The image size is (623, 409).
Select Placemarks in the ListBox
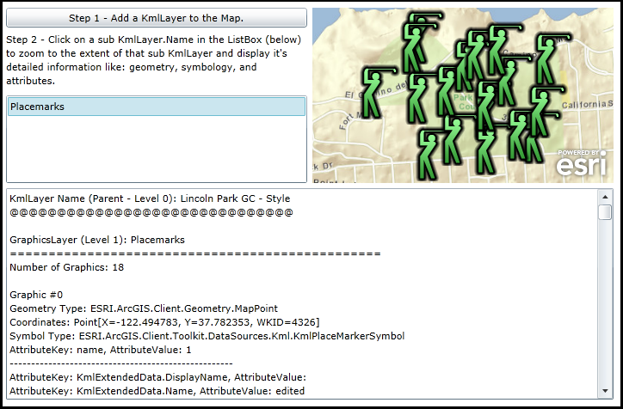(x=157, y=107)
